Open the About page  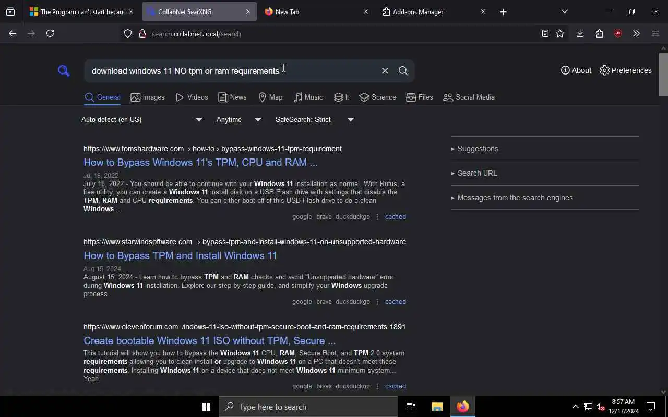[x=576, y=70]
